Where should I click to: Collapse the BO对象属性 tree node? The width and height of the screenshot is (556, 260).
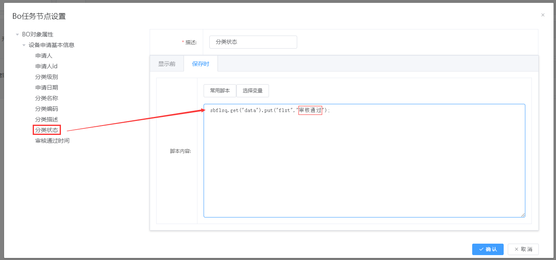point(17,35)
